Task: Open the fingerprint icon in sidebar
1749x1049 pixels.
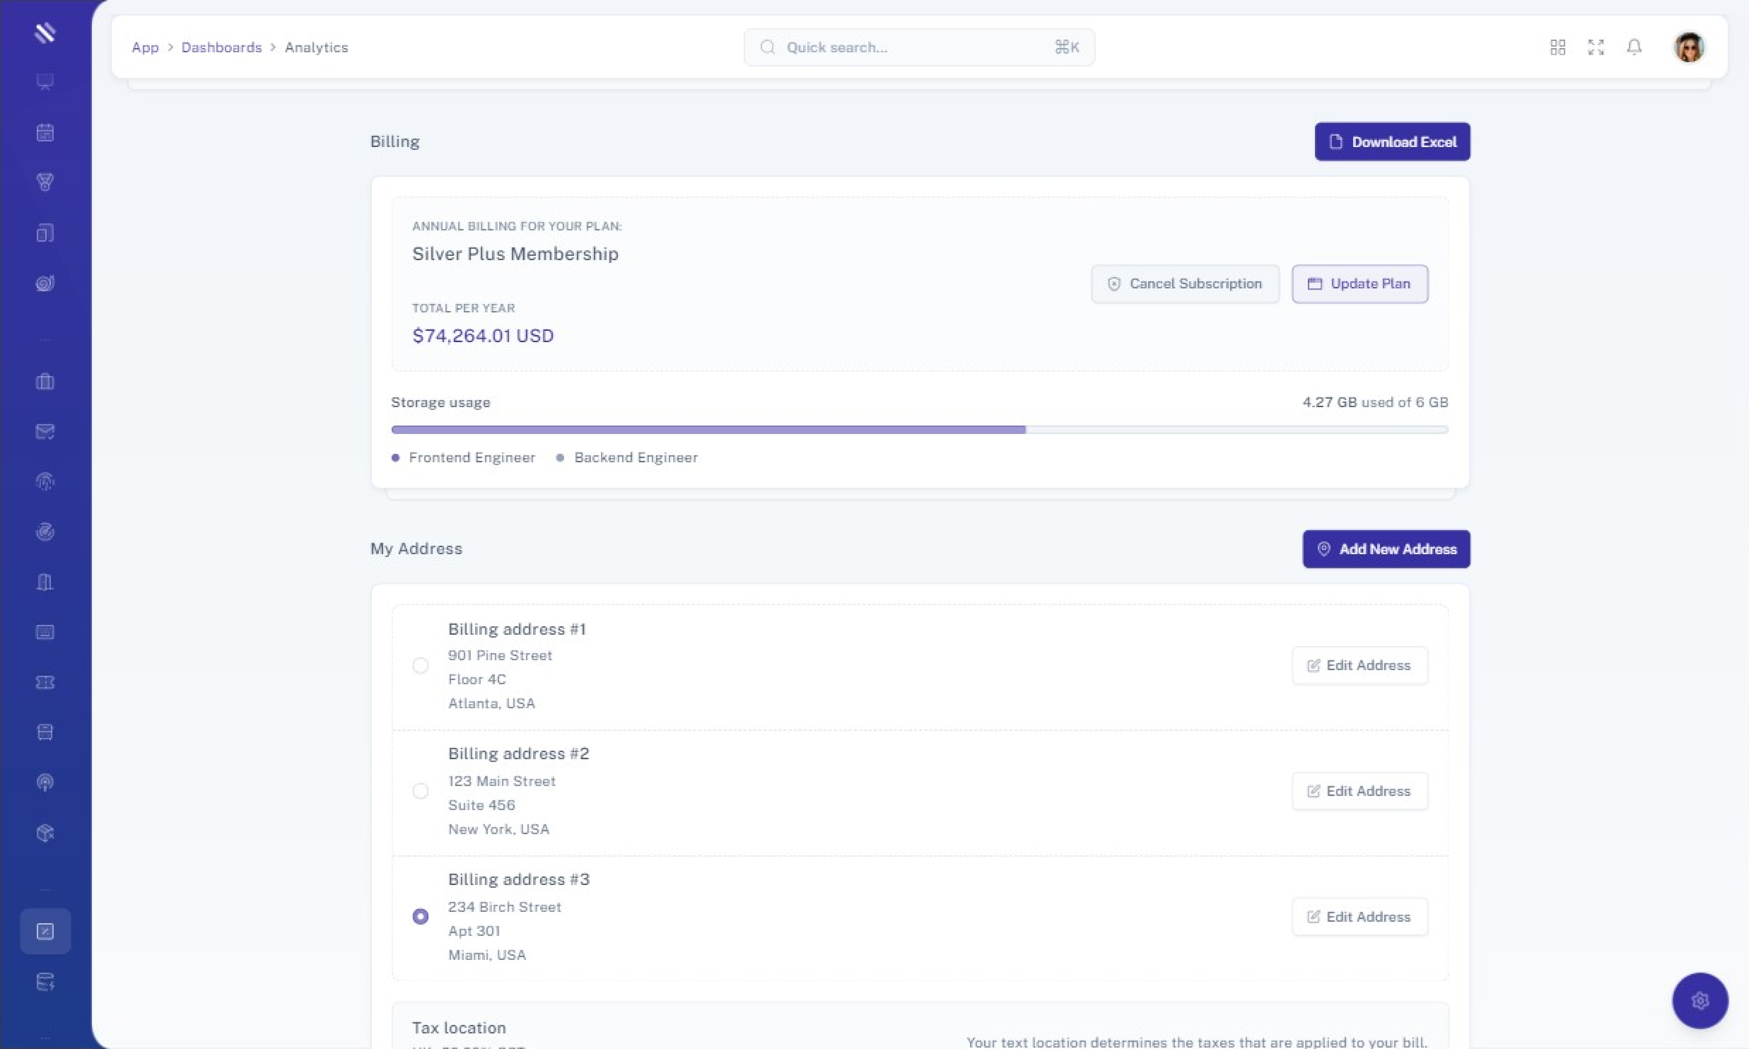Action: [45, 481]
